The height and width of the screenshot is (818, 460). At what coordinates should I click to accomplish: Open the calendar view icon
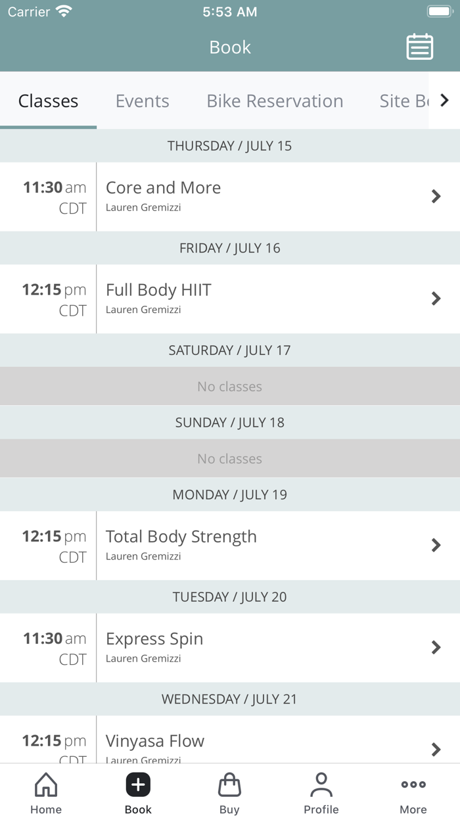click(419, 47)
